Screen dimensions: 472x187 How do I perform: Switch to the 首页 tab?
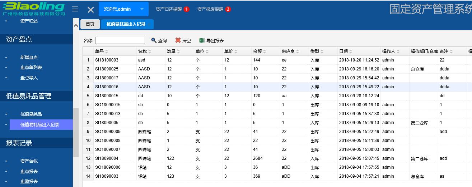(x=90, y=24)
